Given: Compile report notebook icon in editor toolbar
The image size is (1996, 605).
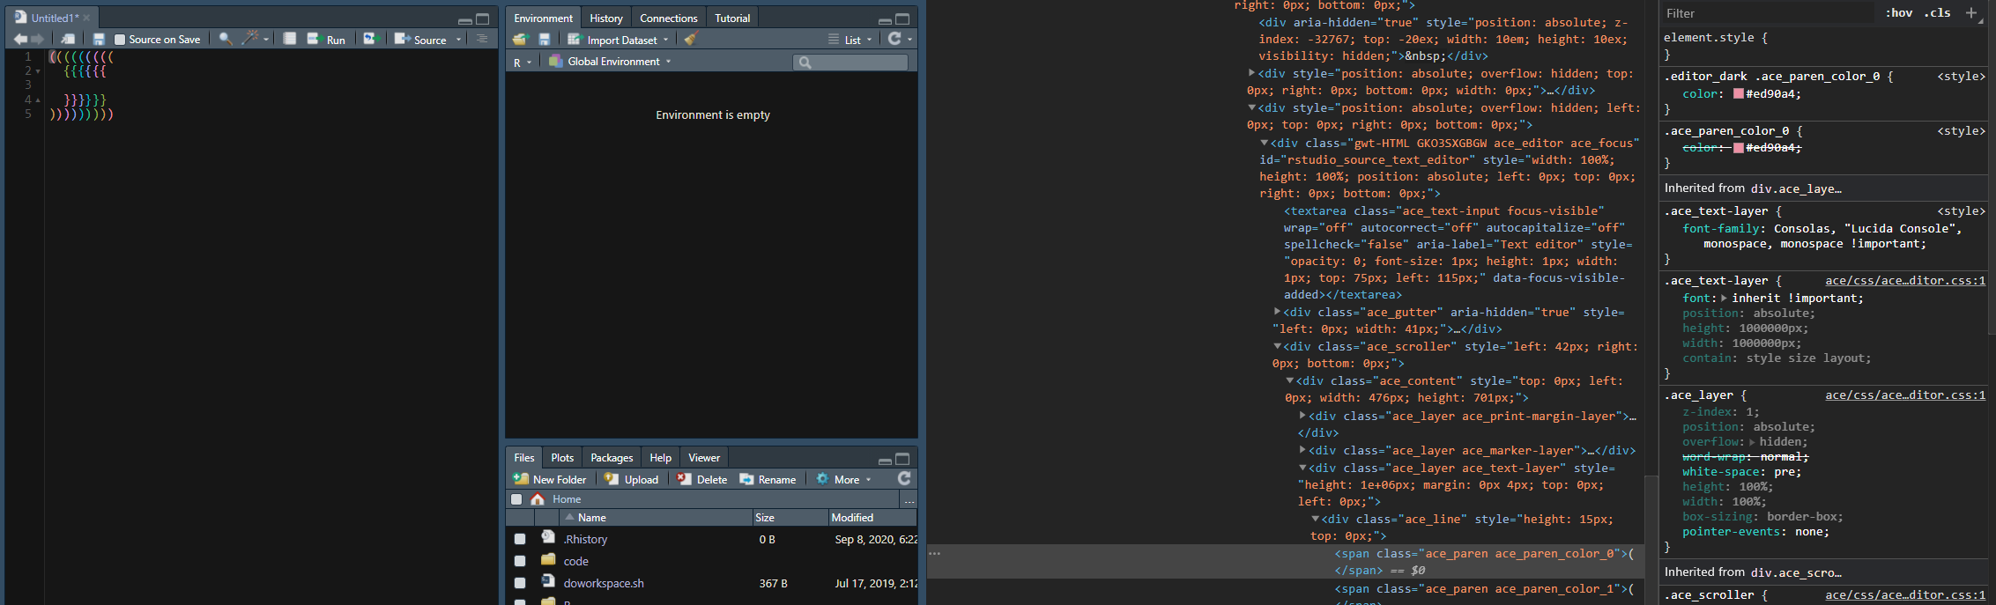Looking at the screenshot, I should pyautogui.click(x=289, y=39).
